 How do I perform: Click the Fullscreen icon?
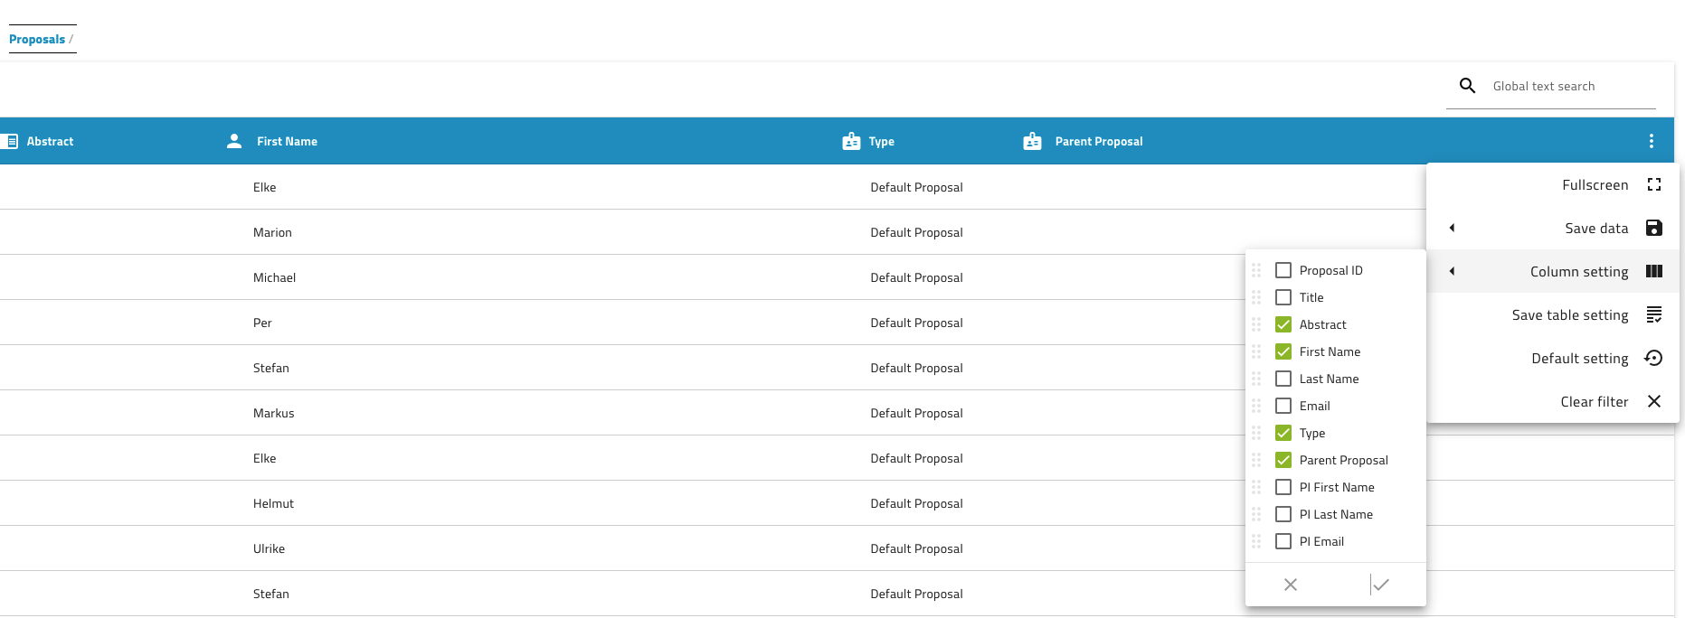1653,184
